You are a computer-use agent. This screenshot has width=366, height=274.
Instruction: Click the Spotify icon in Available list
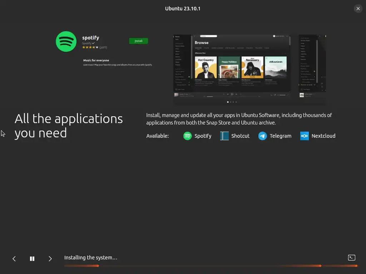coord(187,136)
